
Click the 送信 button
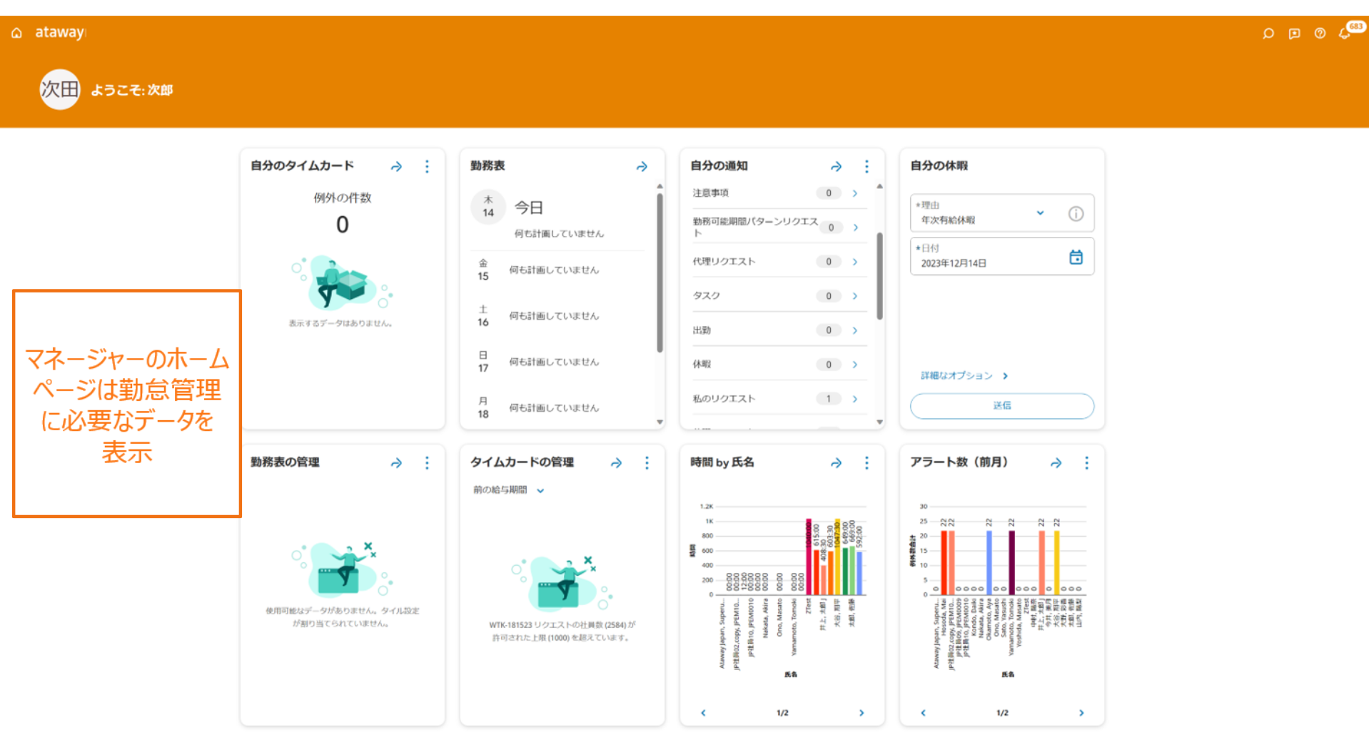tap(1001, 405)
